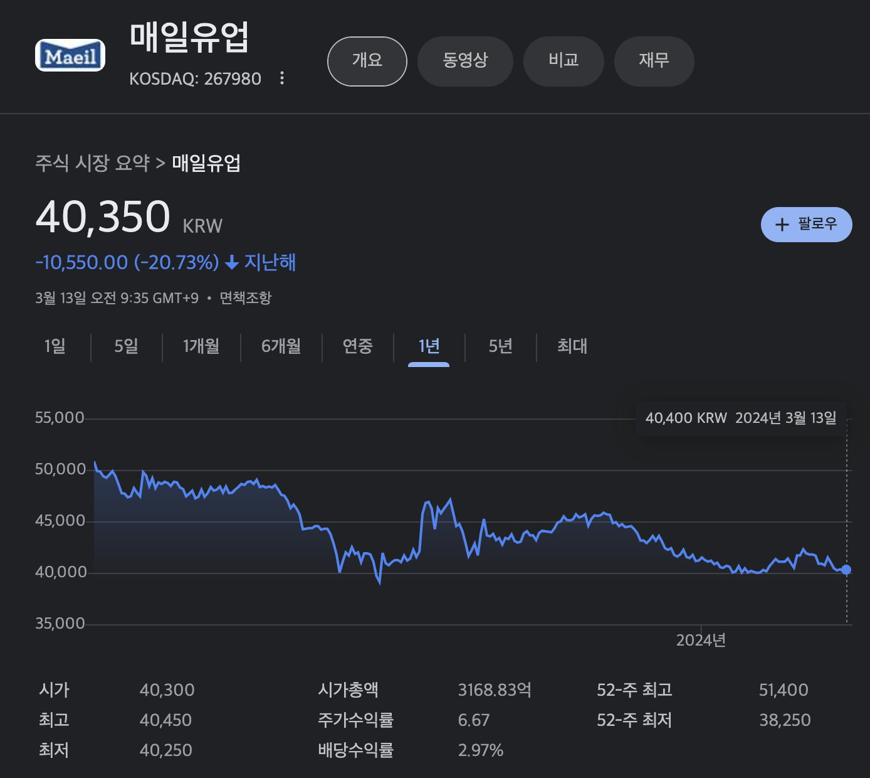This screenshot has height=778, width=870.
Task: Select the 개요 tab
Action: 367,61
